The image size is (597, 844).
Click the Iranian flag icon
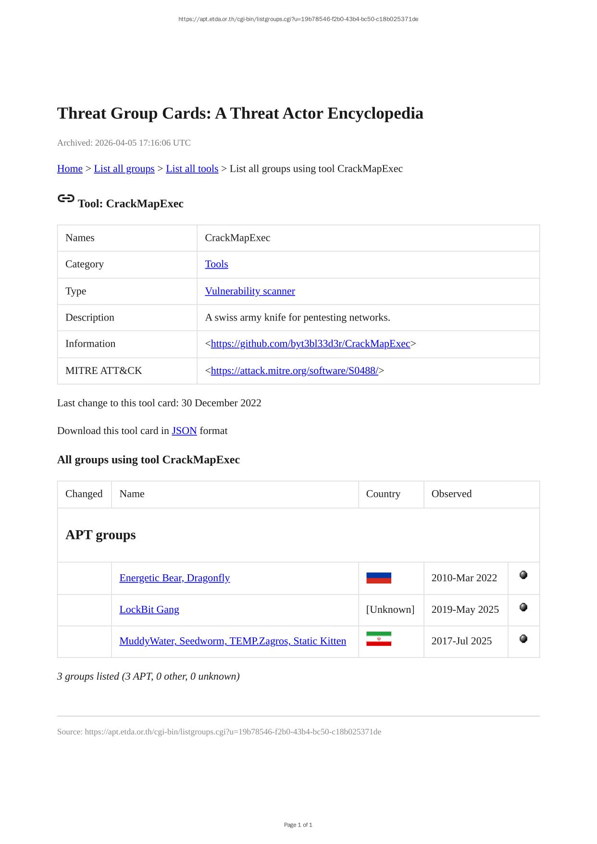pyautogui.click(x=378, y=639)
